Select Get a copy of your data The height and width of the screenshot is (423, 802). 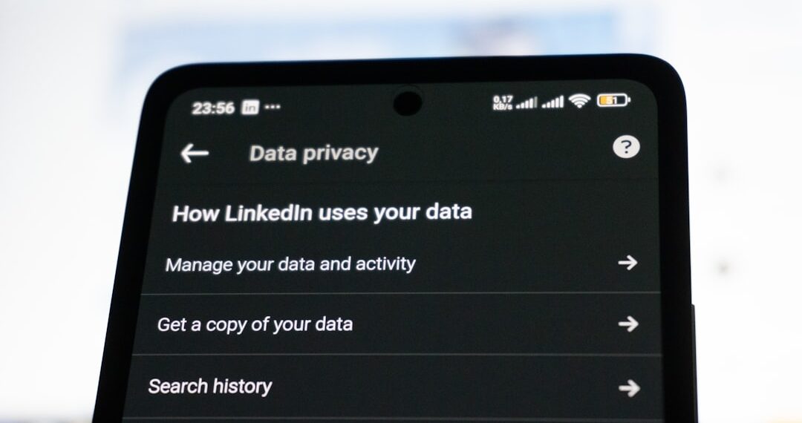(397, 324)
